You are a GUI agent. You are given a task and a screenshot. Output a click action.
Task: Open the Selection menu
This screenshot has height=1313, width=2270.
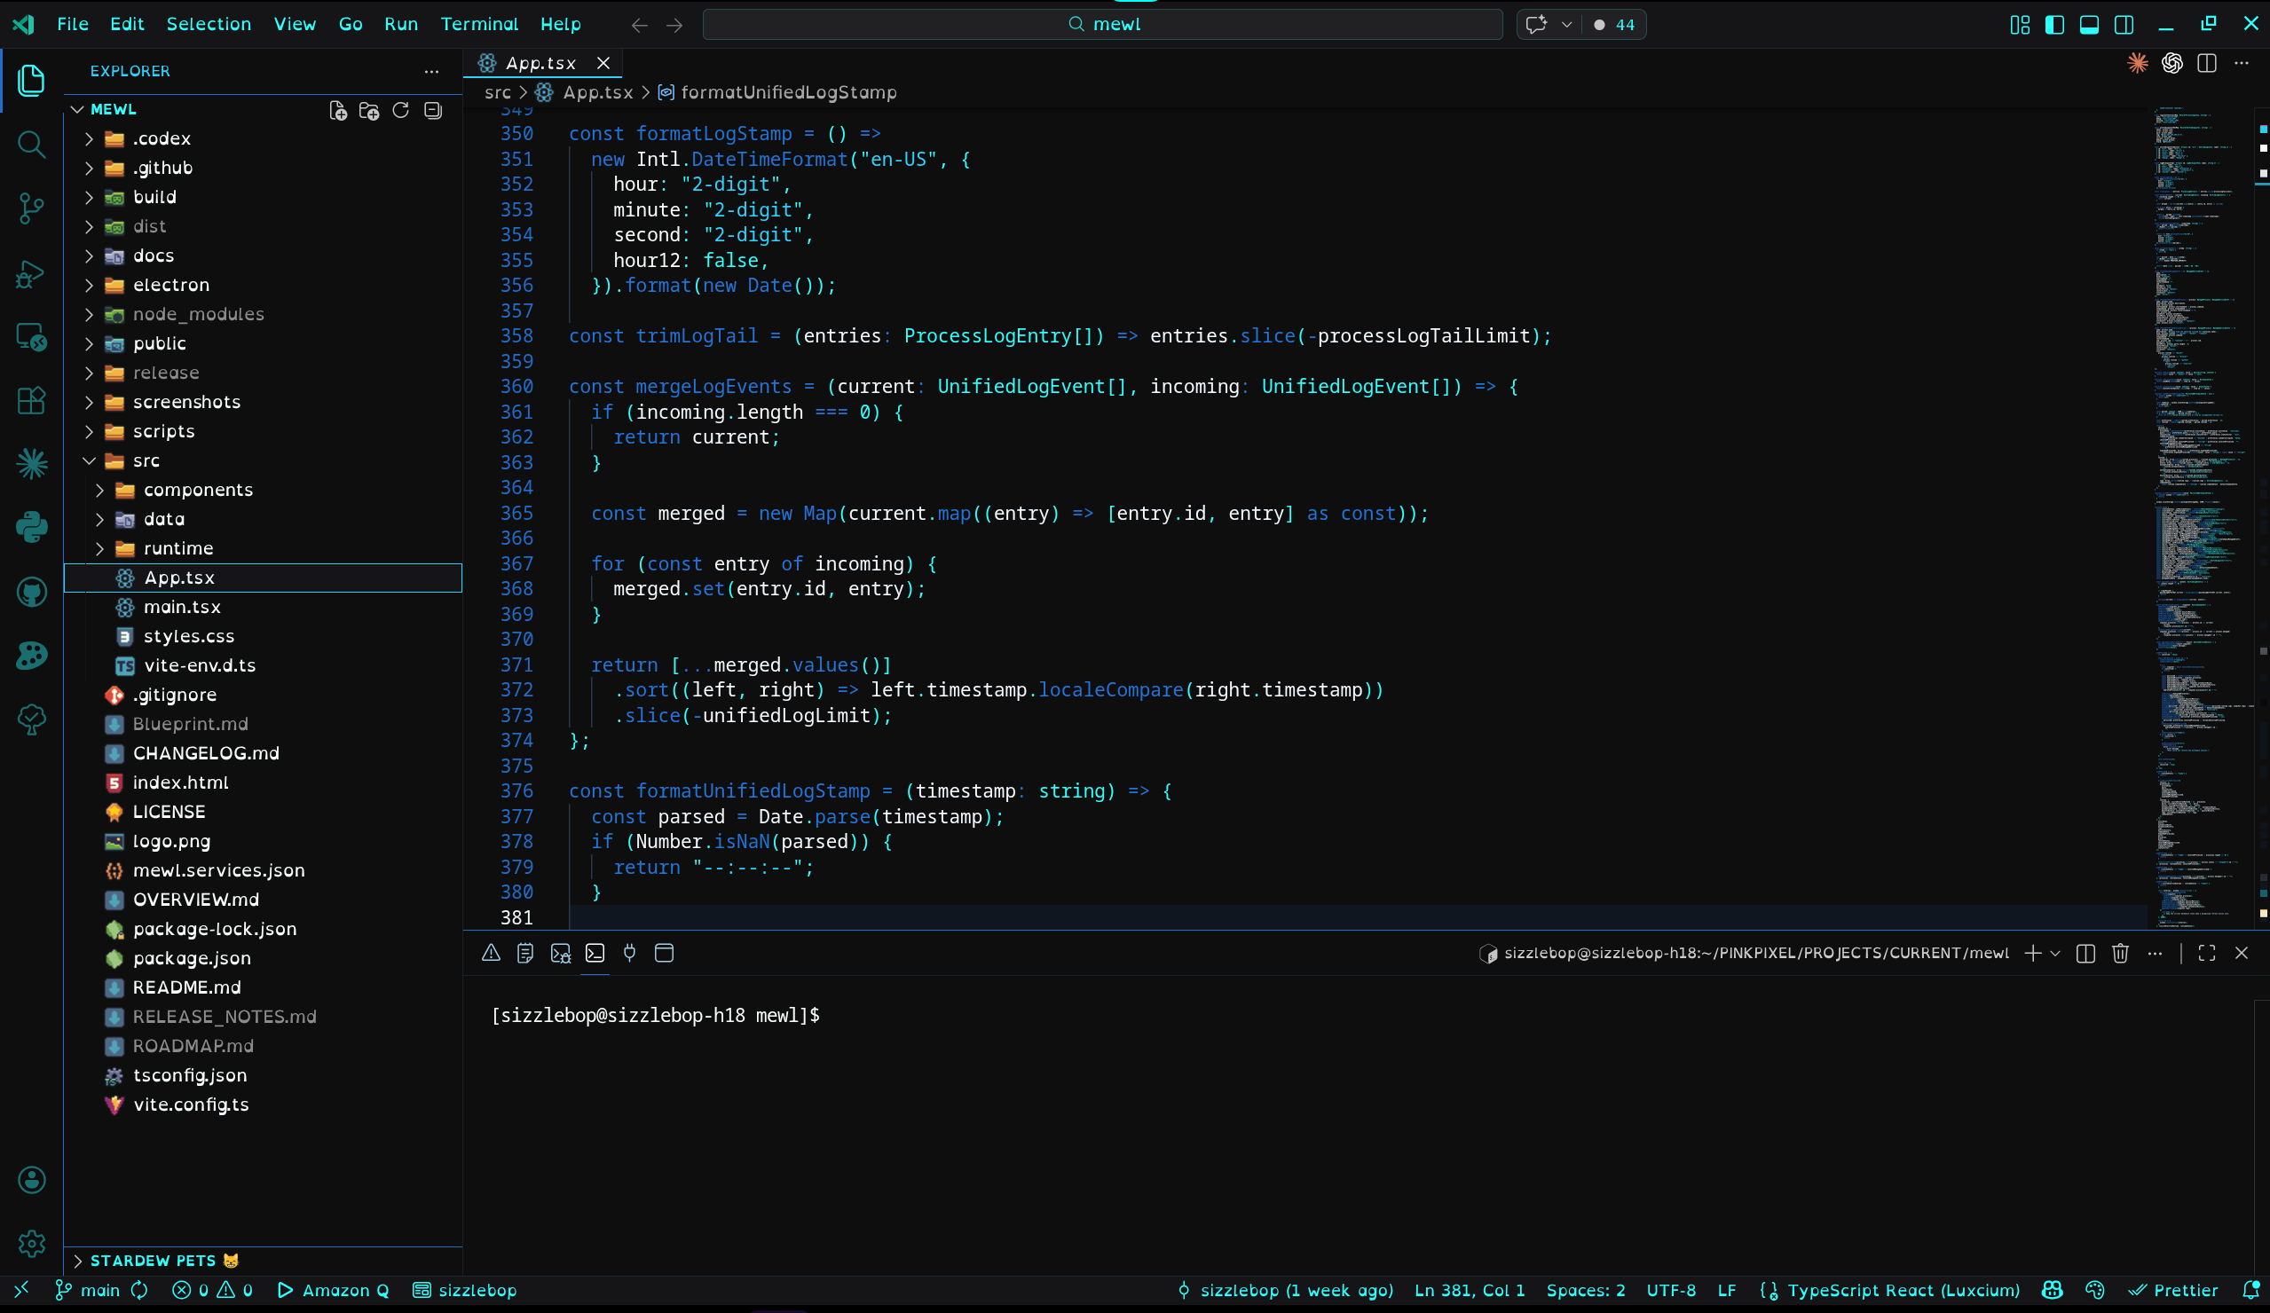pos(208,24)
